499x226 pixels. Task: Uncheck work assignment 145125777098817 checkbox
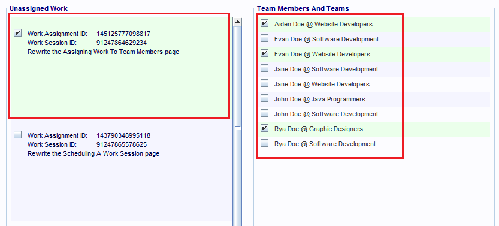pyautogui.click(x=18, y=33)
